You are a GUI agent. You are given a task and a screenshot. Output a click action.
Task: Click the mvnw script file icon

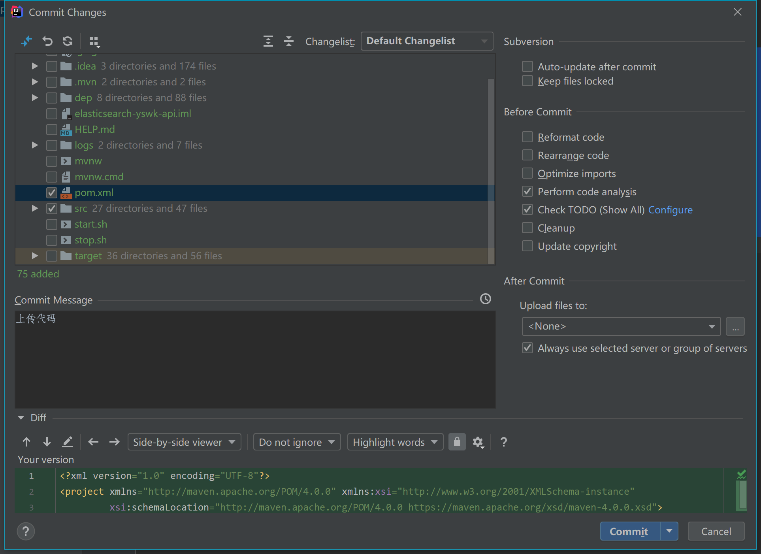pos(66,161)
